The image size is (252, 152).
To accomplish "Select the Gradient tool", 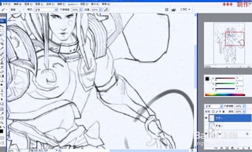I will click(x=2, y=76).
